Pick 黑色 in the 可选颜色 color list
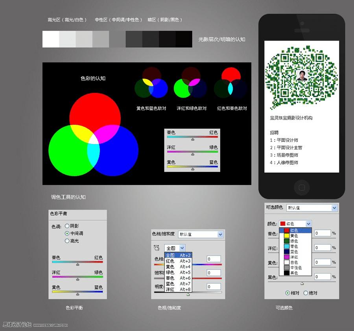Viewport: 354px width, 331px height. click(295, 273)
